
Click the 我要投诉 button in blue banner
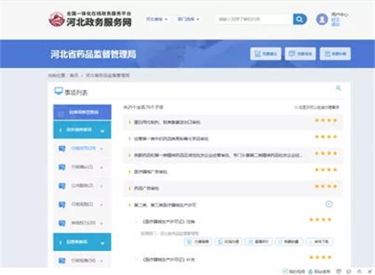pos(335,54)
